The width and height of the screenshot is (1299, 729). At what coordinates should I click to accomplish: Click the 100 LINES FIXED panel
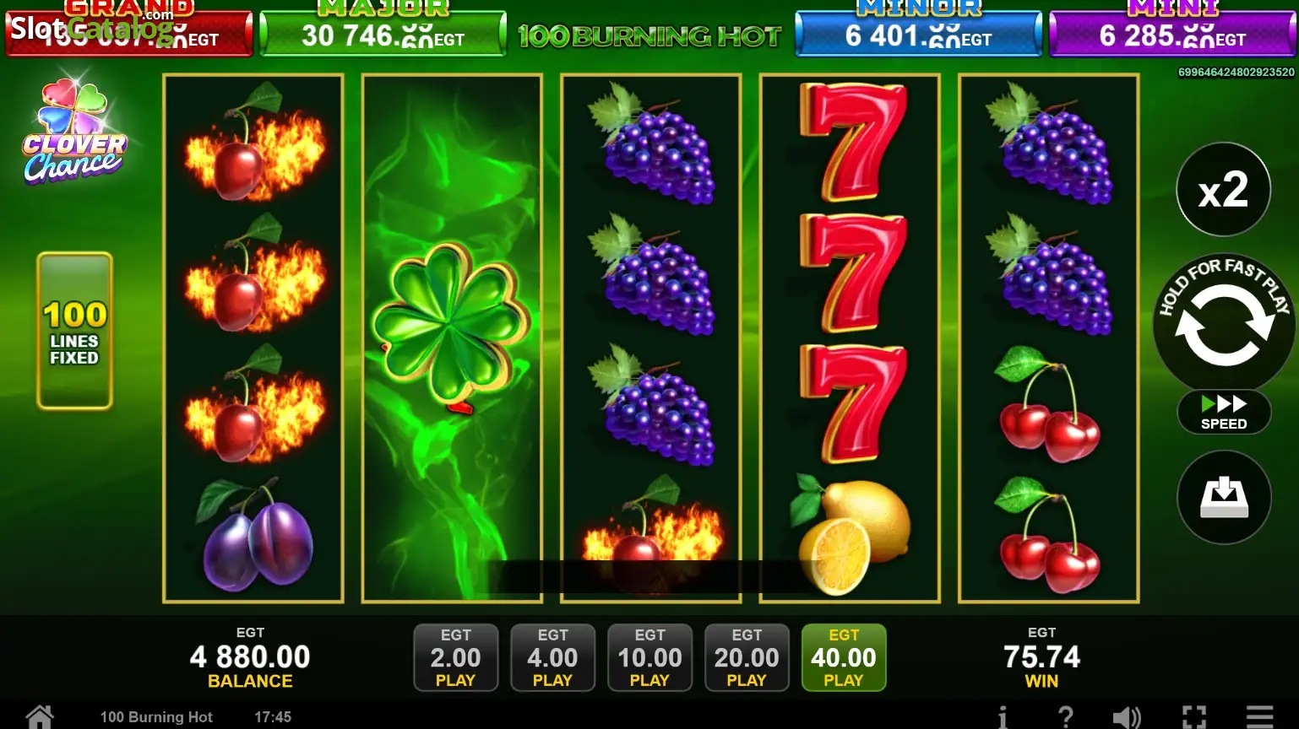74,332
